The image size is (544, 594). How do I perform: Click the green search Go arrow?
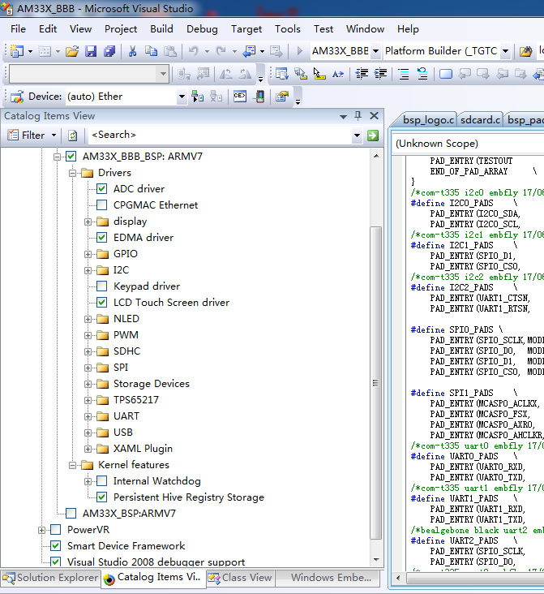[x=373, y=136]
